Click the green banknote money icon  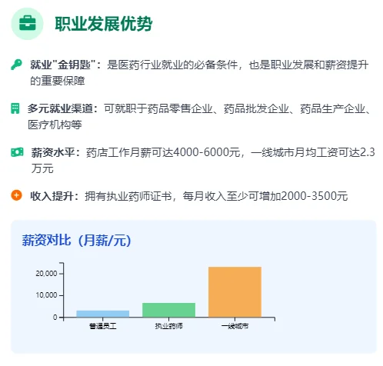17,152
